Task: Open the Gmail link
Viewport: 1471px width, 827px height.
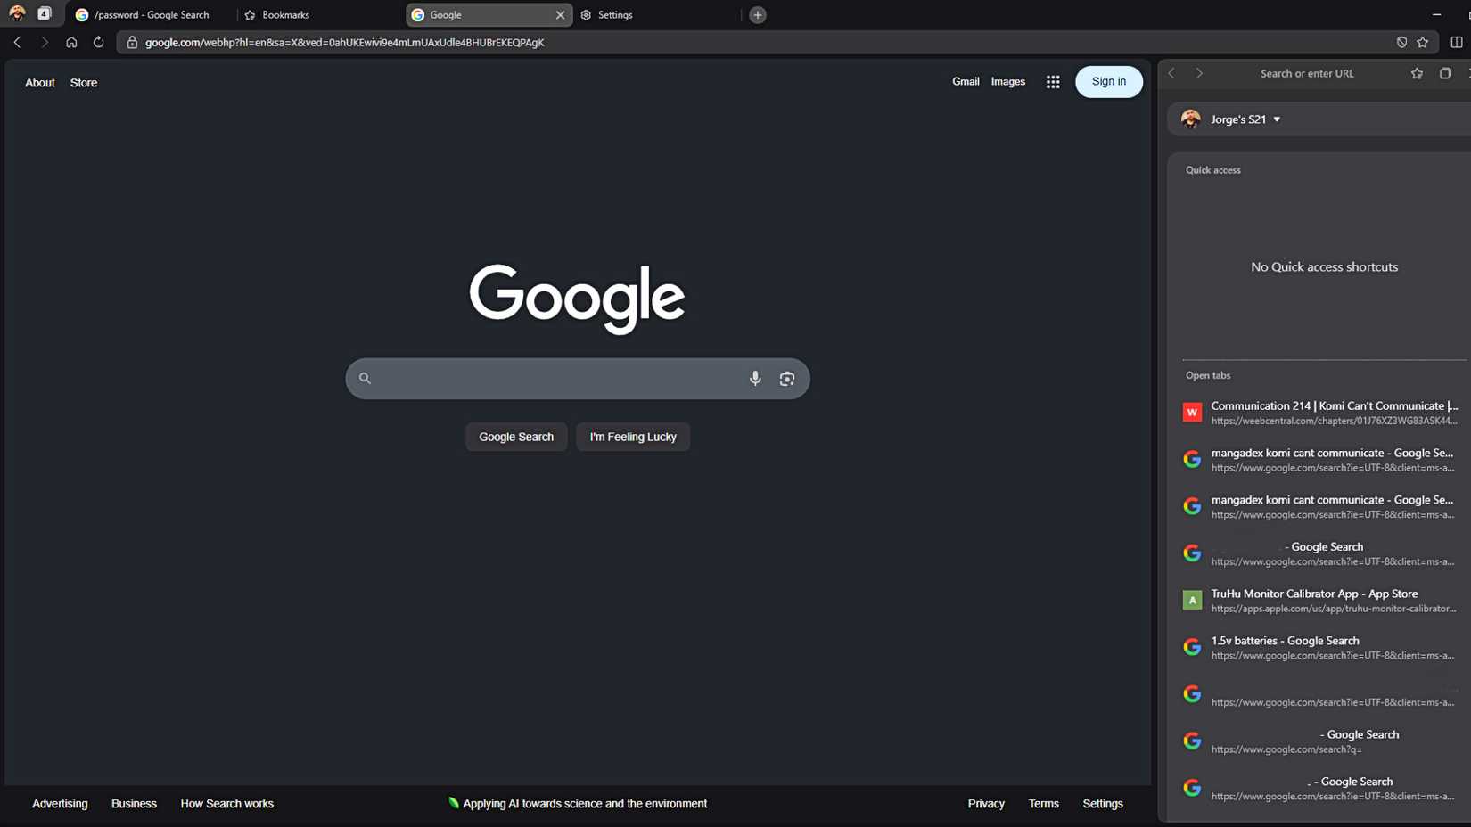Action: pos(966,81)
